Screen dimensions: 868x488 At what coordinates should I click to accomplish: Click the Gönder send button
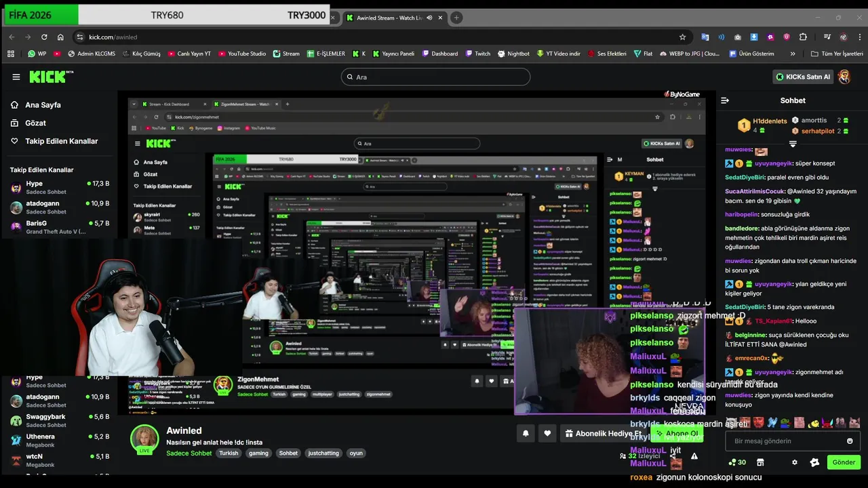tap(844, 462)
